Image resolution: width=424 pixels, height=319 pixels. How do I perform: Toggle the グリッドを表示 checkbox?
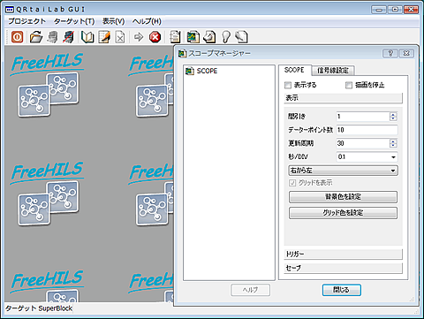(292, 183)
